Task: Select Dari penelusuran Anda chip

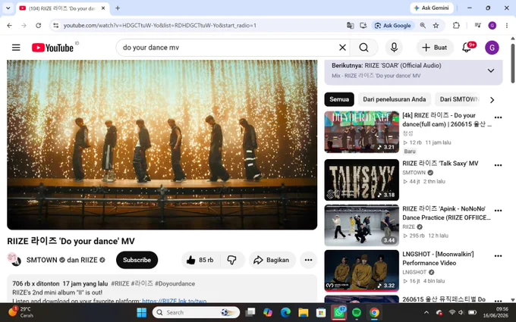Action: click(x=395, y=99)
